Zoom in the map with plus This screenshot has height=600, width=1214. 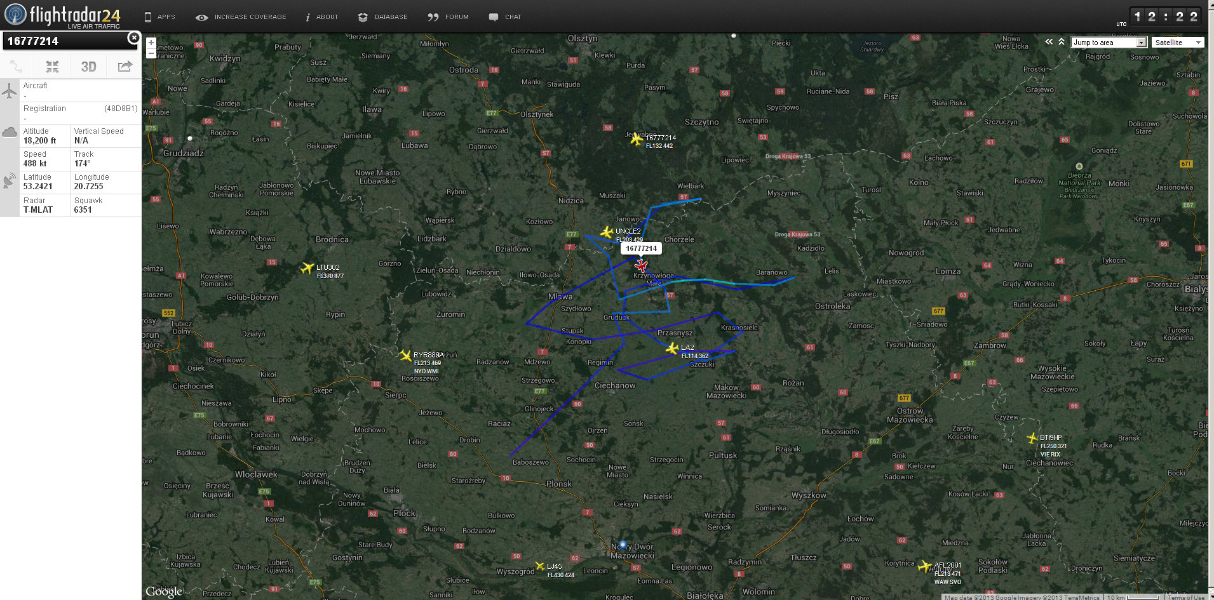tap(151, 43)
